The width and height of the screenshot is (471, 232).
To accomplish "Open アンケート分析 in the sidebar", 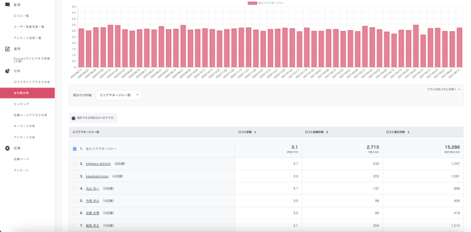I will click(24, 137).
